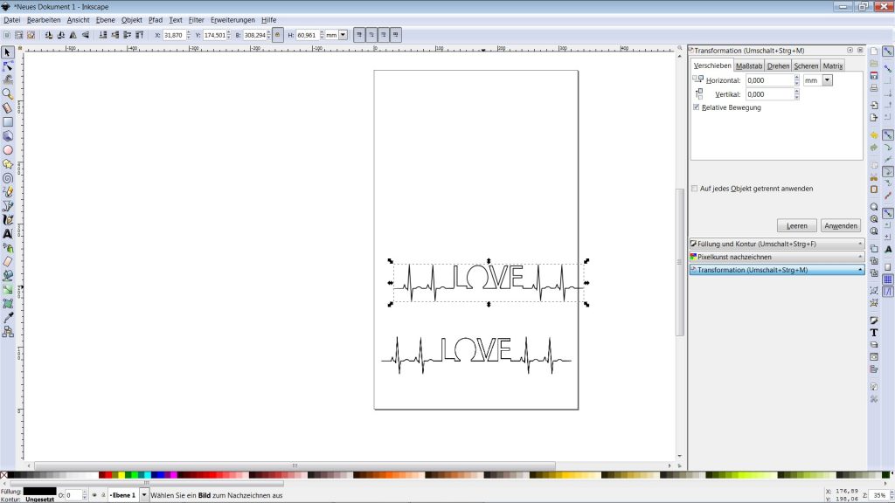Expand the Füllung und Kontur panel

click(x=776, y=245)
